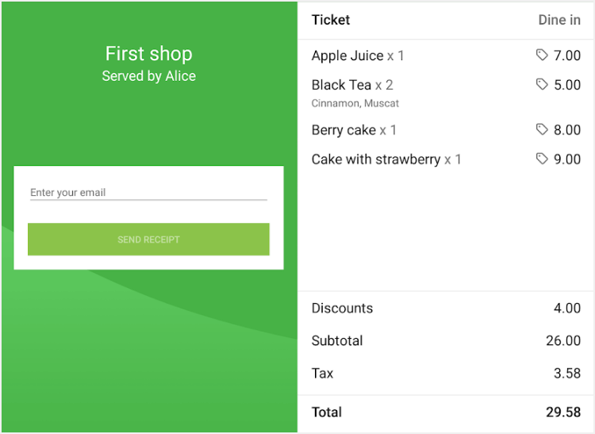This screenshot has height=434, width=595.
Task: Select the Cake with strawberry line item
Action: pos(386,159)
